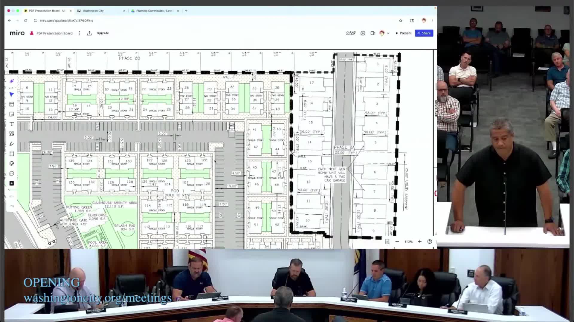Choose the Select cursor tool
Viewport: 574px width, 322px height.
point(12,94)
